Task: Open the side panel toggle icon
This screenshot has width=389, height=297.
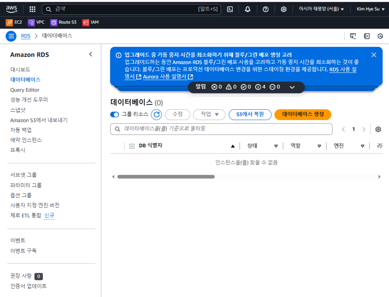Action: 367,36
